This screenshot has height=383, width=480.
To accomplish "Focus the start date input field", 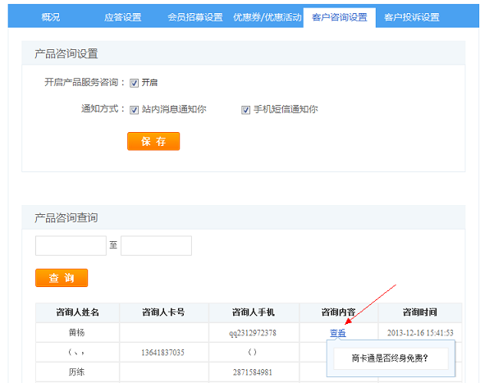I will coord(71,245).
